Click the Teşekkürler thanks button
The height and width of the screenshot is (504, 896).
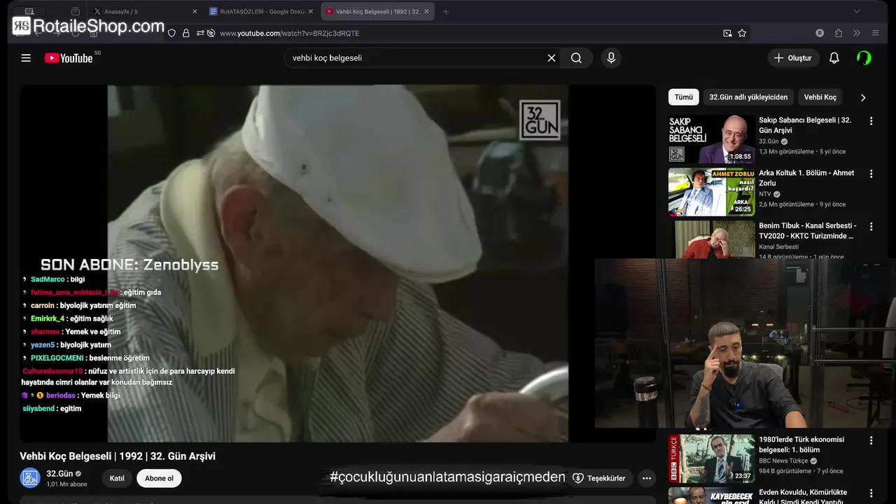click(x=599, y=478)
